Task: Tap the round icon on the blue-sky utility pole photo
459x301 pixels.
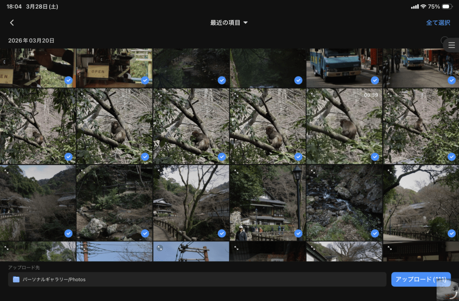Action: (x=160, y=248)
